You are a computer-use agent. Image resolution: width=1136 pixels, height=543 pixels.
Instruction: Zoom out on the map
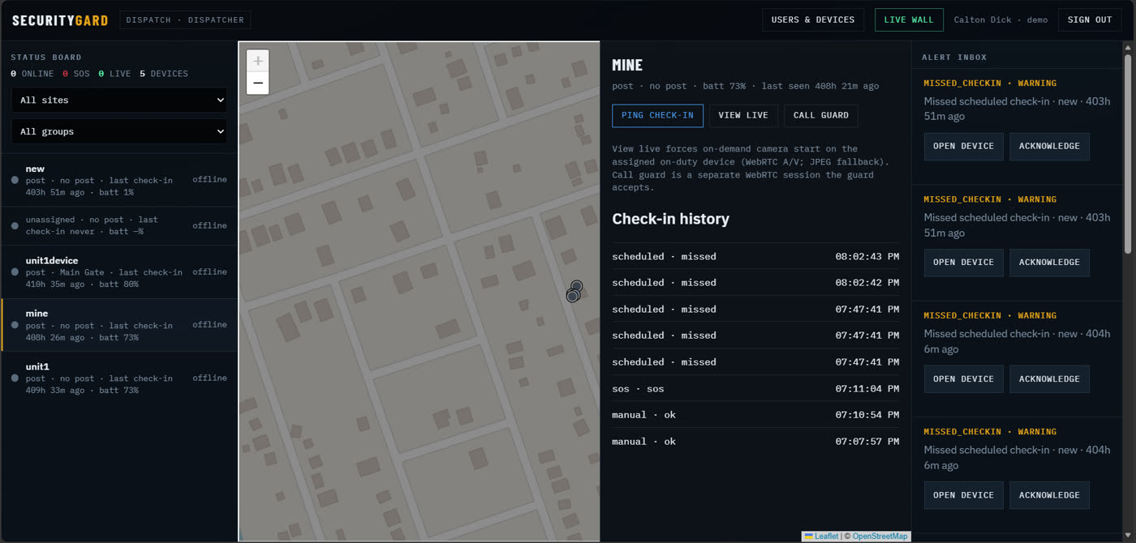click(257, 83)
